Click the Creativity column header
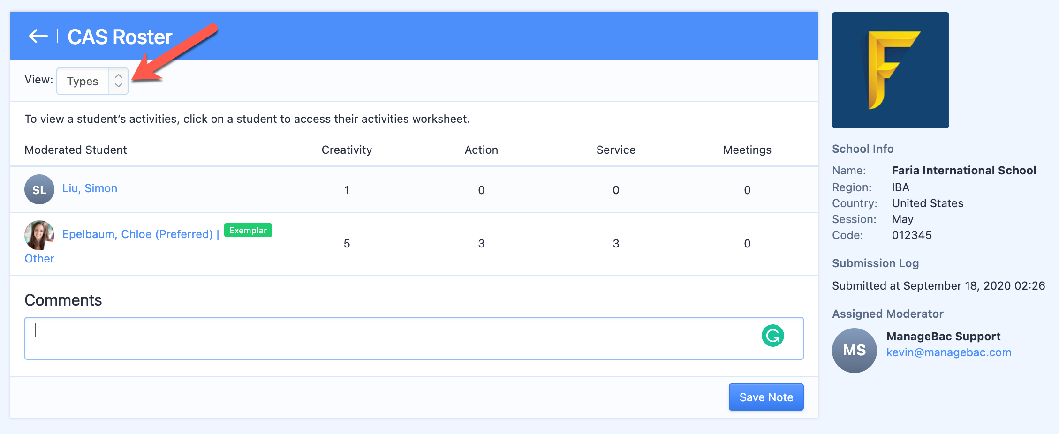Viewport: 1059px width, 434px height. tap(347, 150)
